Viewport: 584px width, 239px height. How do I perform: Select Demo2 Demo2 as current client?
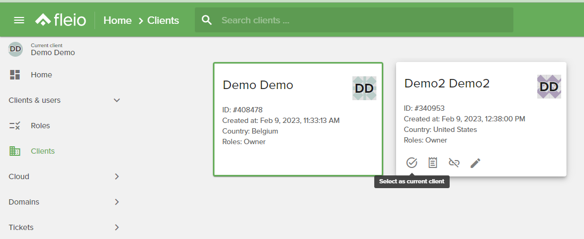click(x=411, y=163)
